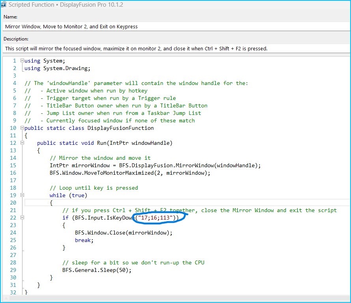Click the break statement on line 25
351x303 pixels.
[84, 240]
